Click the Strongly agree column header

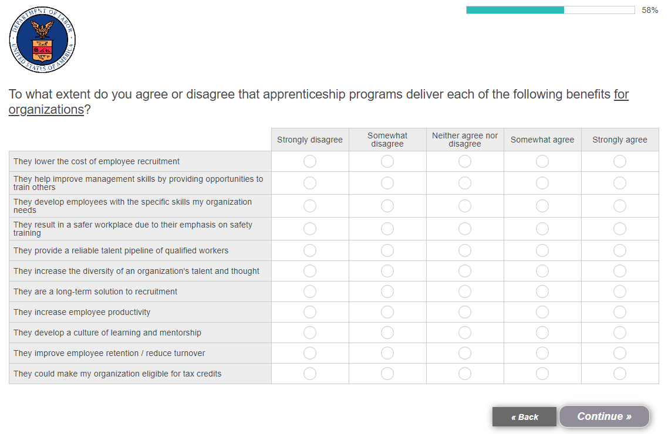[x=619, y=140]
